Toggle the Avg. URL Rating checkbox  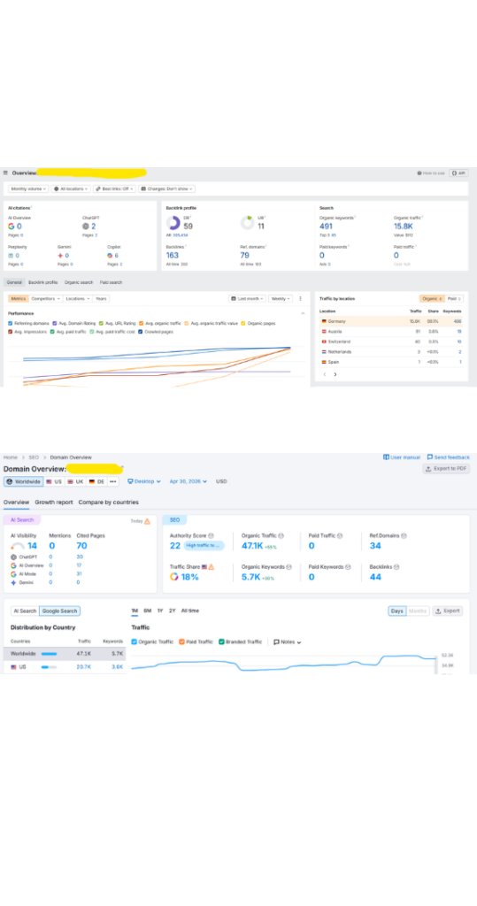click(x=101, y=324)
